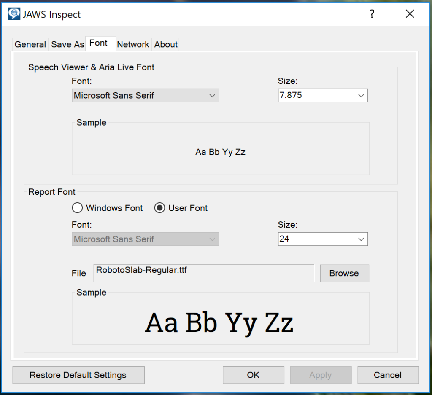Click the Report Font group label
Screen dimensions: 432x395
52,192
